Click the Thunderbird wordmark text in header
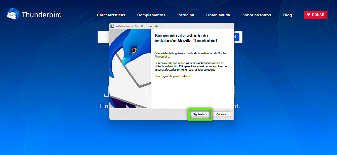 click(x=42, y=15)
